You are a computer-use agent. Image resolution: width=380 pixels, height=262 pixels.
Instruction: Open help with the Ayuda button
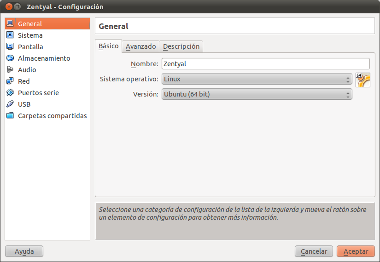[x=24, y=251]
